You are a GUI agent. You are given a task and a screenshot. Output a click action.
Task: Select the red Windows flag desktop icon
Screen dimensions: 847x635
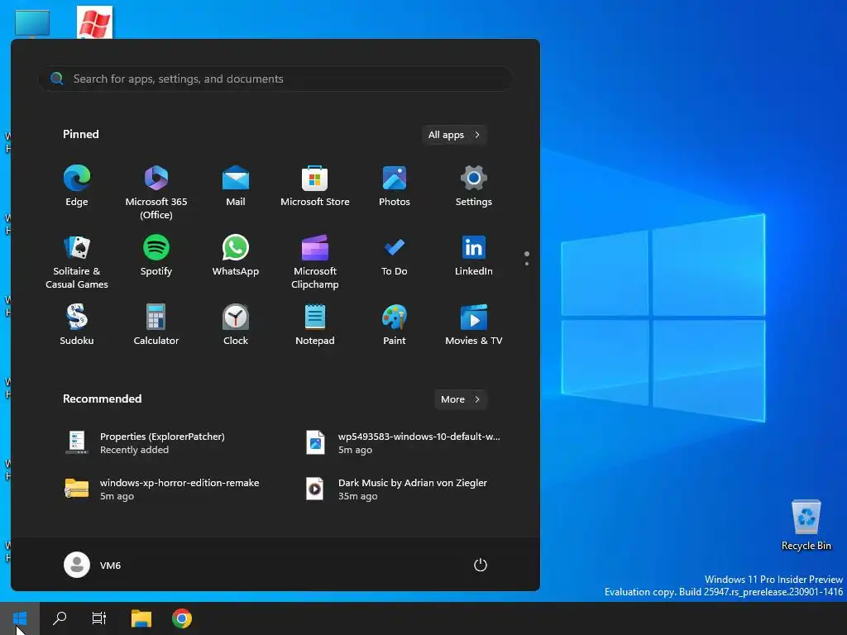pyautogui.click(x=94, y=22)
